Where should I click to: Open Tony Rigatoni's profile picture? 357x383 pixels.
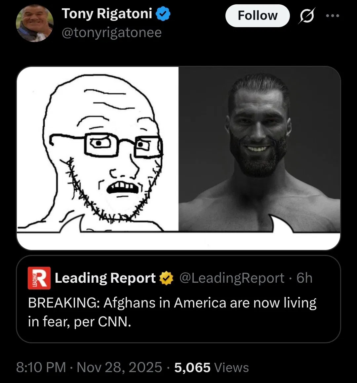[34, 23]
